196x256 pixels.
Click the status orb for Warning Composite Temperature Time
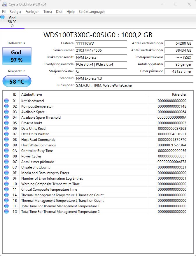6,184
